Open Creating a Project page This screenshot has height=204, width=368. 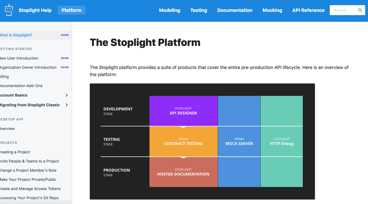tap(15, 152)
